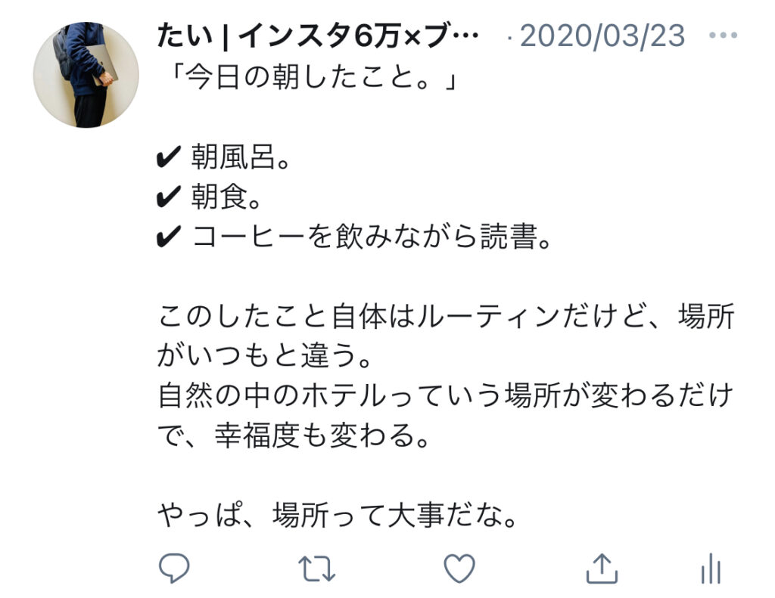Click the check mark beside コーヒーを飲みながら読書
This screenshot has width=775, height=598.
point(169,236)
